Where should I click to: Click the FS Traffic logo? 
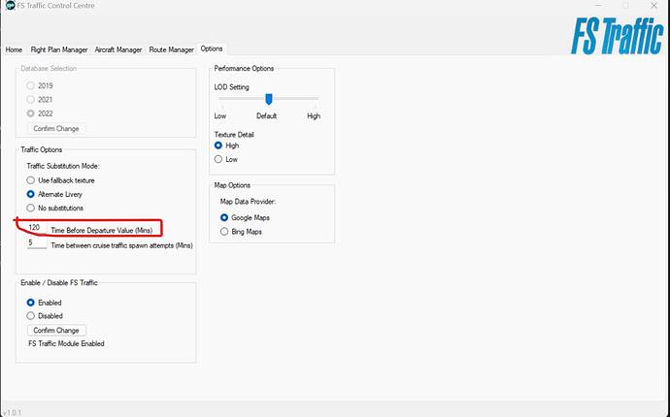(x=617, y=36)
